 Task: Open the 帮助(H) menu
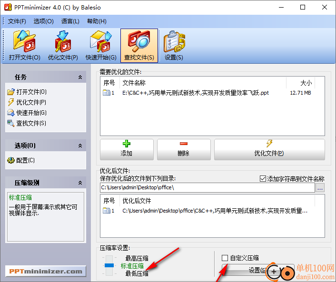(97, 21)
